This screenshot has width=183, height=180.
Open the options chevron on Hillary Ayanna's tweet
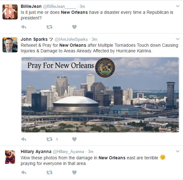pos(178,151)
